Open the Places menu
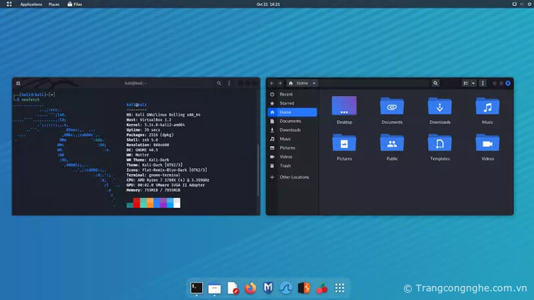Image resolution: width=534 pixels, height=300 pixels. click(54, 4)
